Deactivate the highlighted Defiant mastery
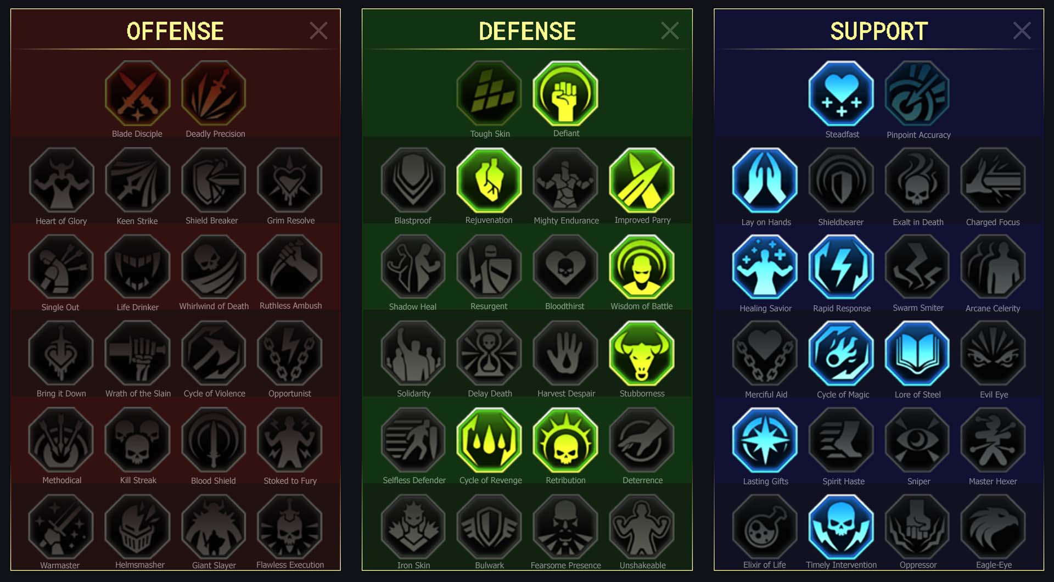Image resolution: width=1054 pixels, height=582 pixels. coord(565,93)
